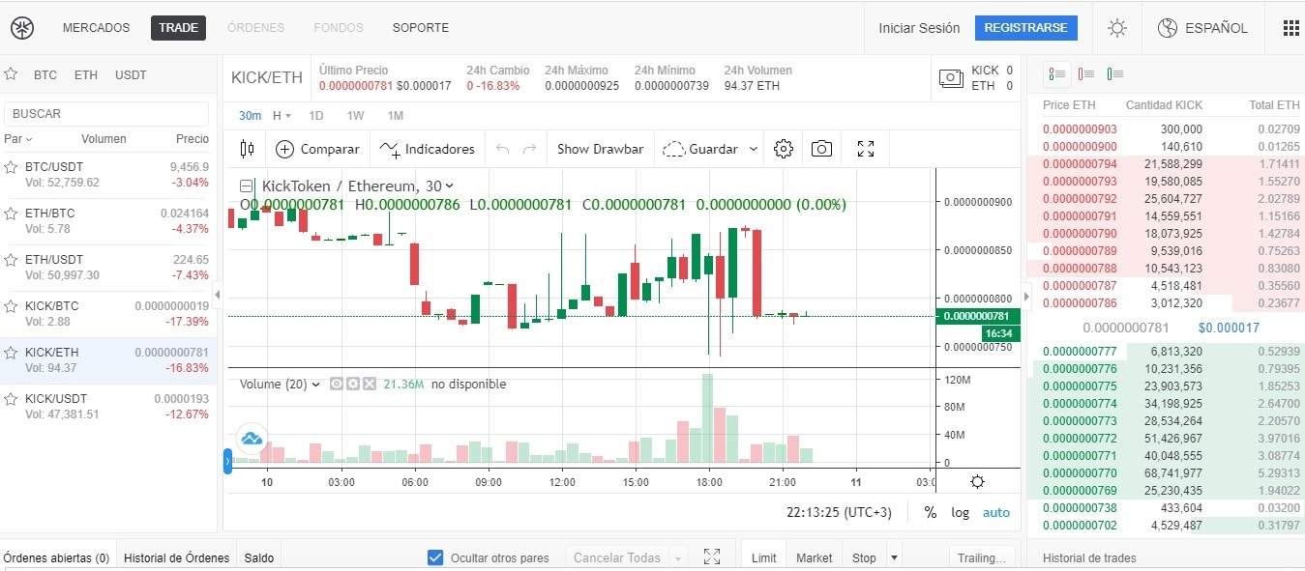Open the apps grid menu icon
The height and width of the screenshot is (571, 1305).
[1290, 28]
